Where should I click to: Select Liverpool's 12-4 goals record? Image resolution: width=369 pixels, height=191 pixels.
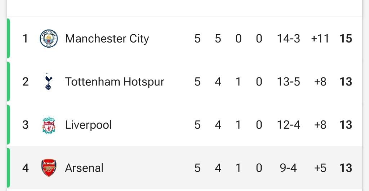(x=288, y=125)
